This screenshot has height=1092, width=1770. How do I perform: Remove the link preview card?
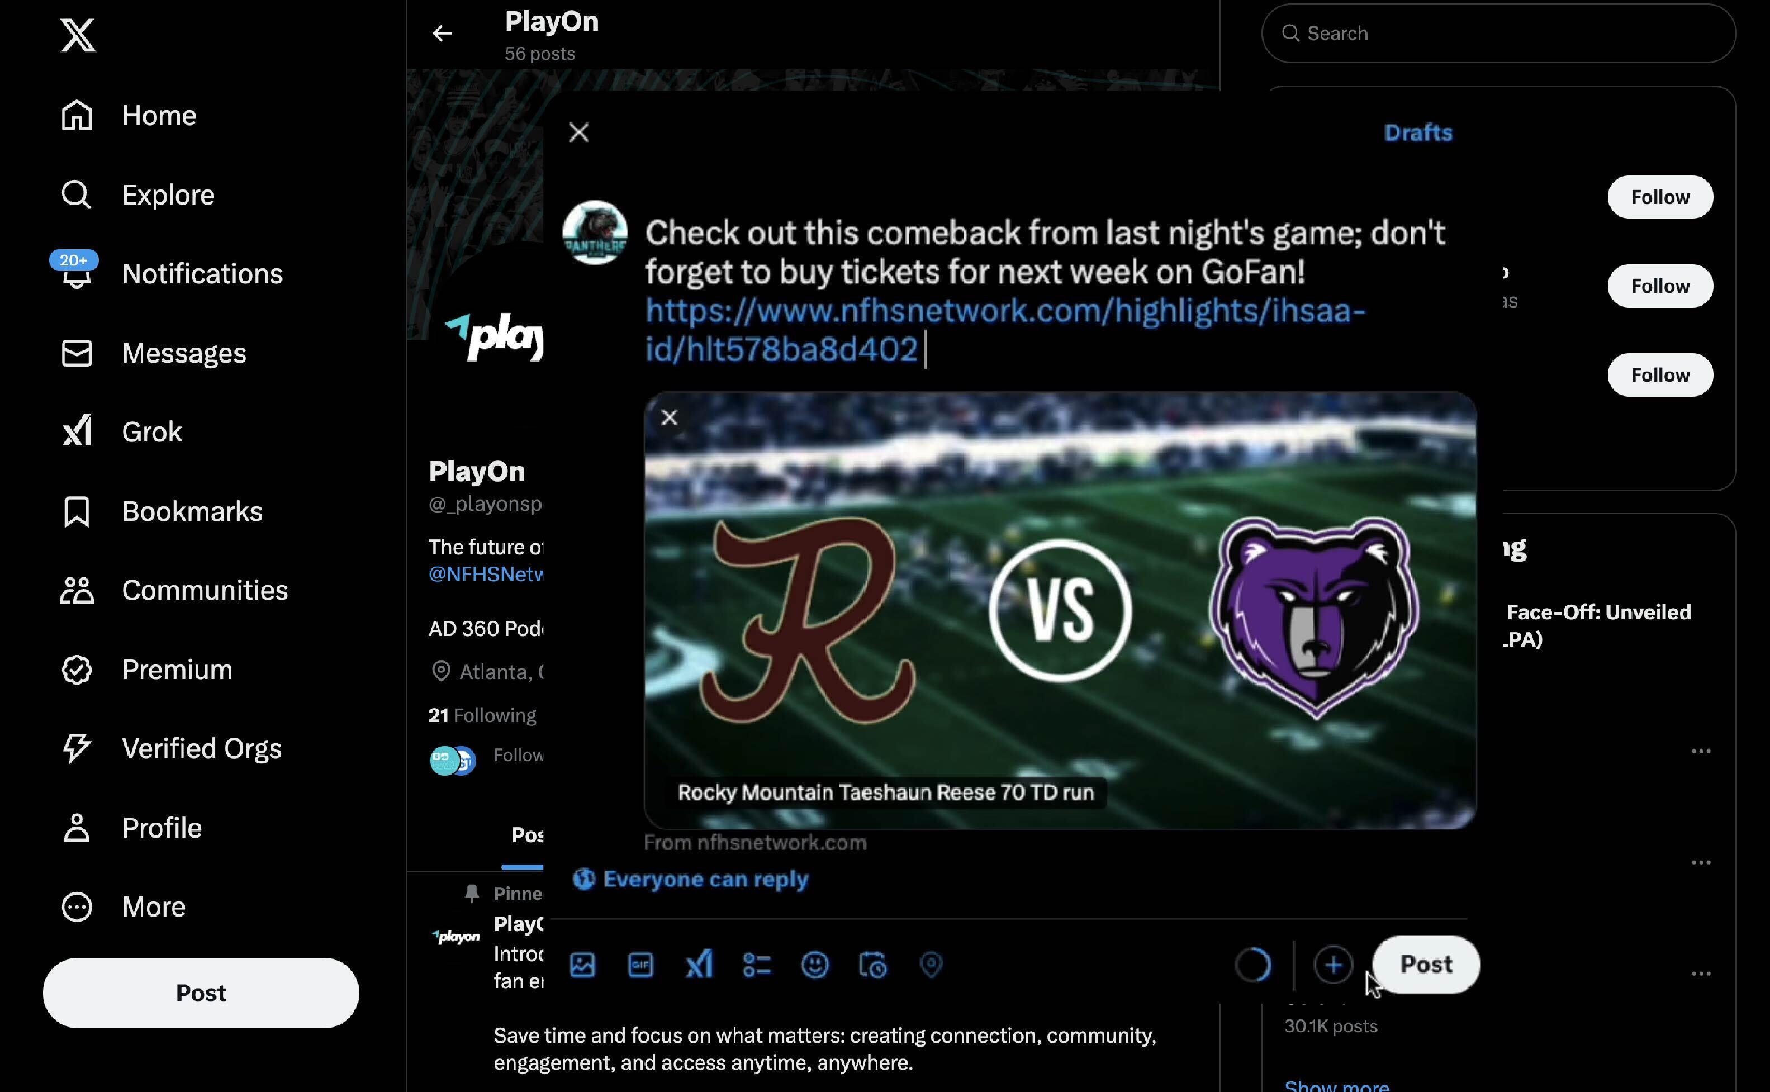pos(670,417)
